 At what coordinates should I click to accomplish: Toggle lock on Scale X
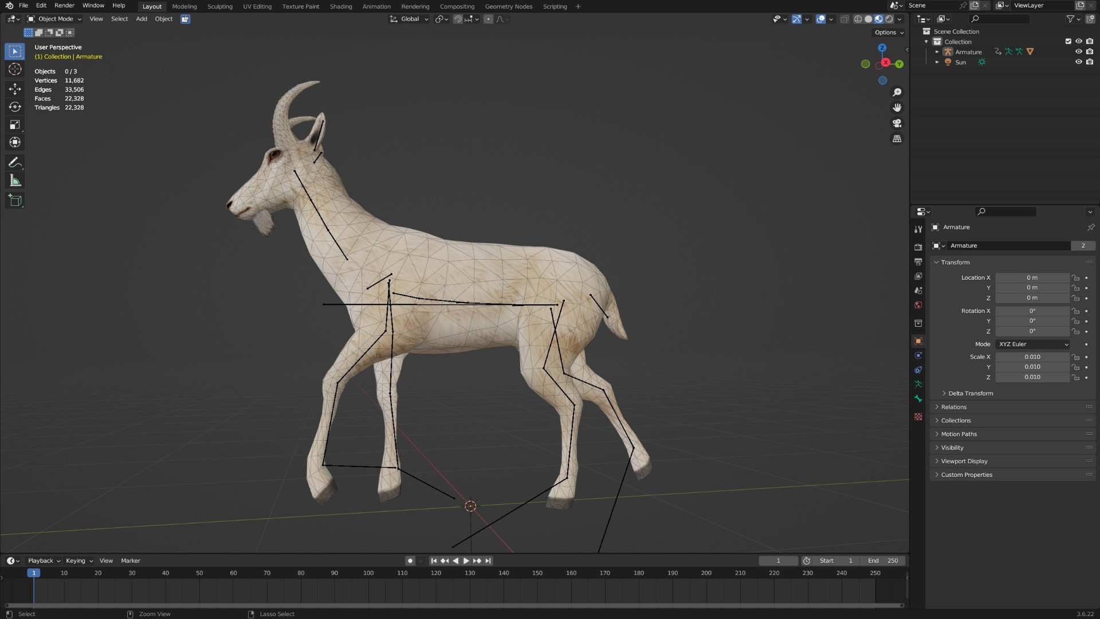click(x=1075, y=357)
